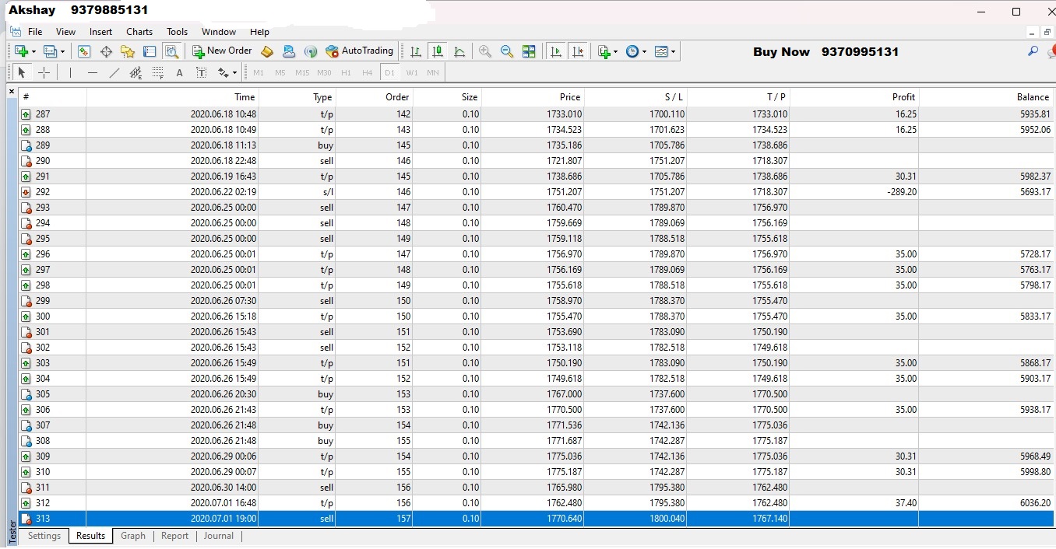Open the Navigator star-folder icon
The height and width of the screenshot is (549, 1056).
coord(128,51)
